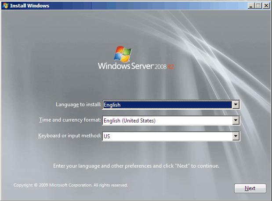
Task: Open the Language to install dropdown arrow
Action: (236, 104)
